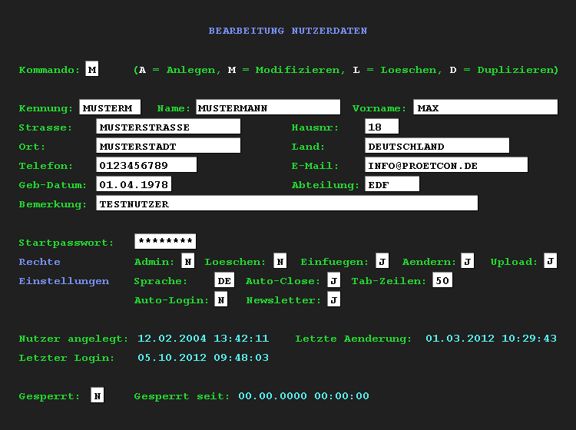Focus the Land field DEUTSCHLAND
Screen dimensions: 576x430
tap(437, 146)
